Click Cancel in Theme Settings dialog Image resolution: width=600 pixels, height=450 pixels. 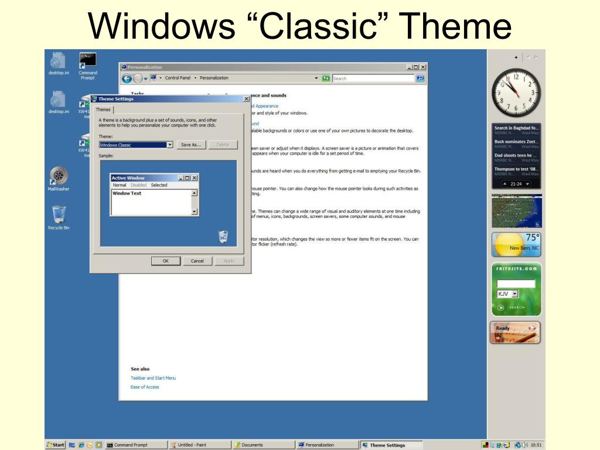[197, 261]
